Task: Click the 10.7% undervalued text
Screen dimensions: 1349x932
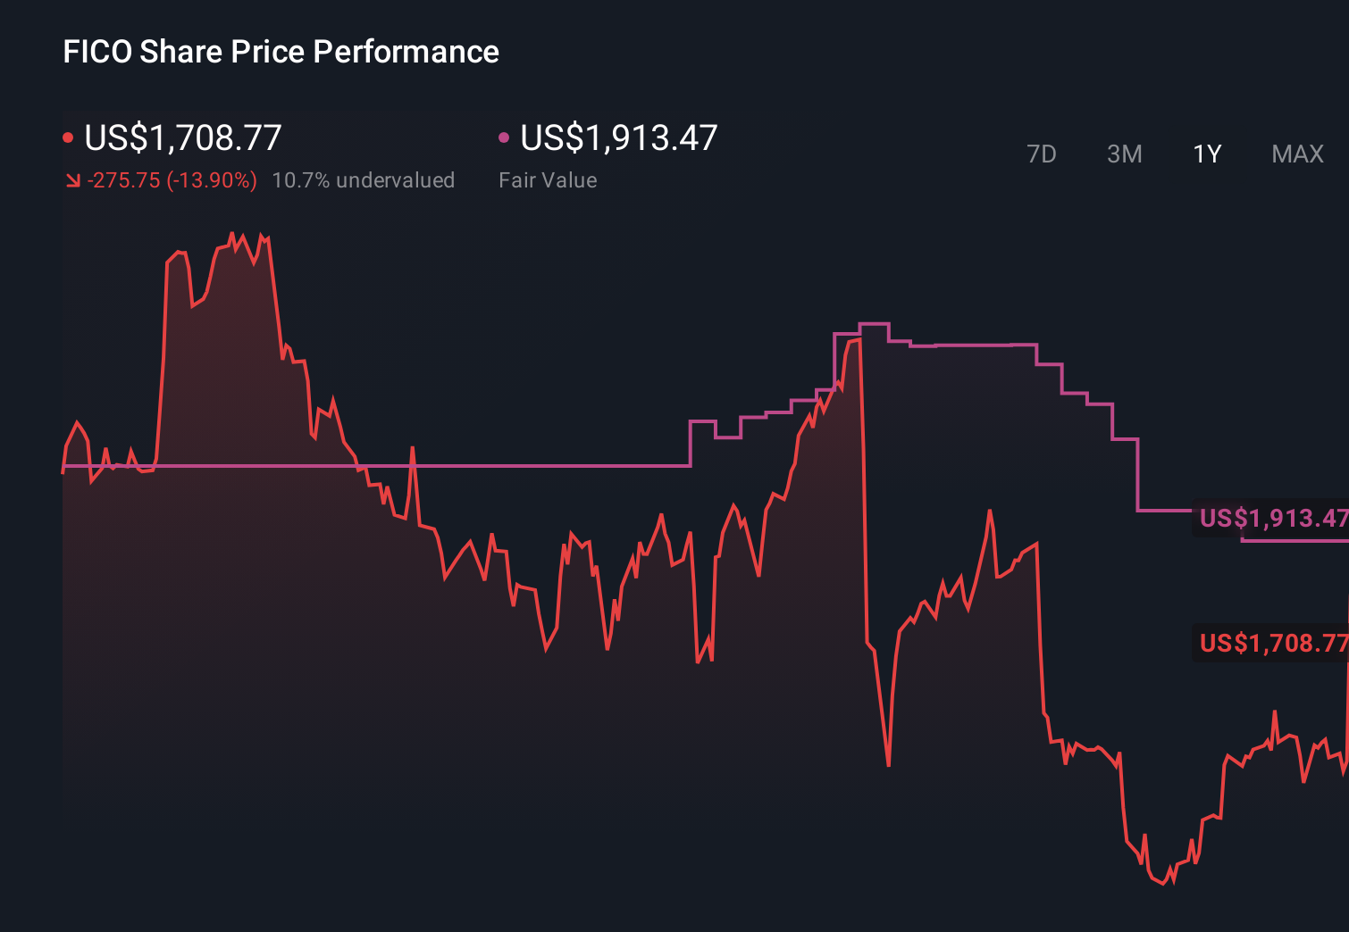Action: [x=363, y=180]
